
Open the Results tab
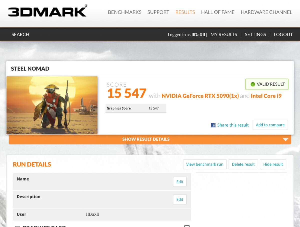[185, 12]
